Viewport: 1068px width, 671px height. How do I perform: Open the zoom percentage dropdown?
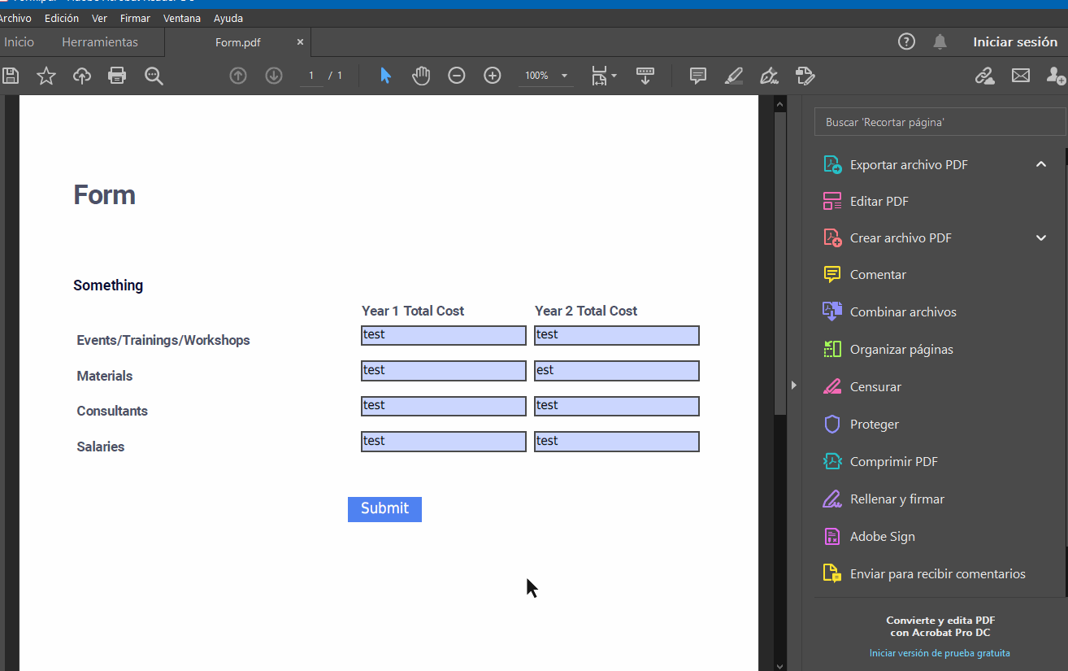pos(564,76)
